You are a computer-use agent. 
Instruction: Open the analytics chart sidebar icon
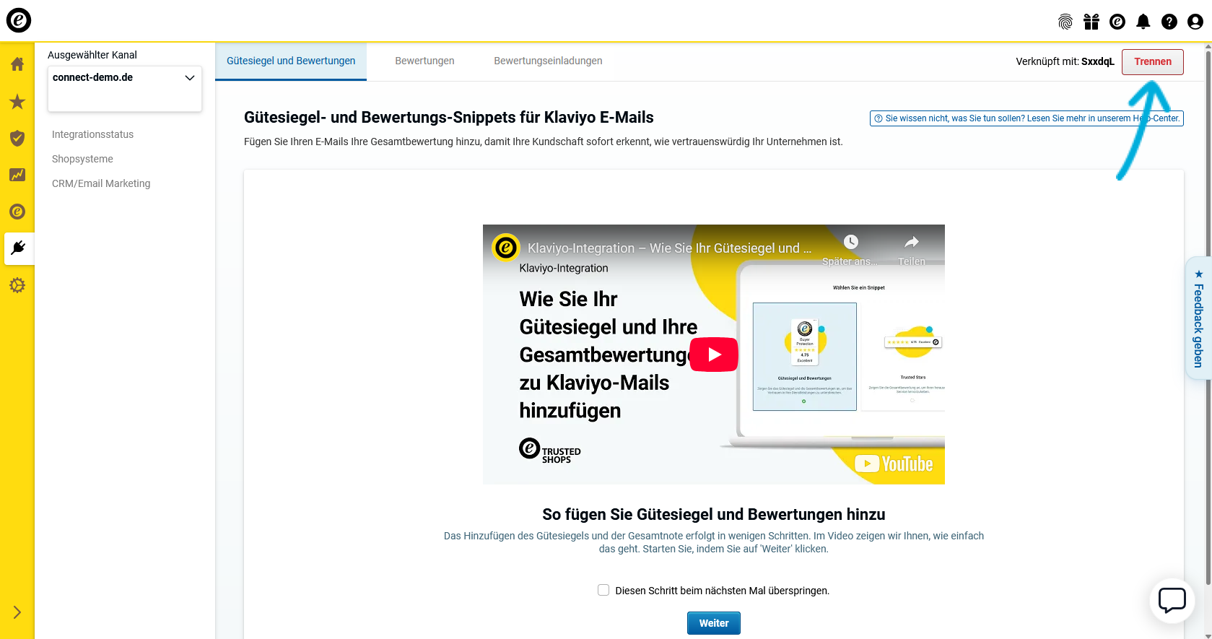coord(17,175)
